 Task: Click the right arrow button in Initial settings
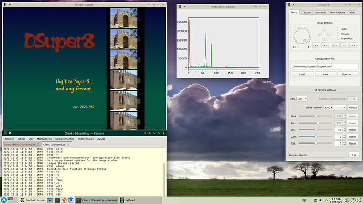(x=329, y=34)
